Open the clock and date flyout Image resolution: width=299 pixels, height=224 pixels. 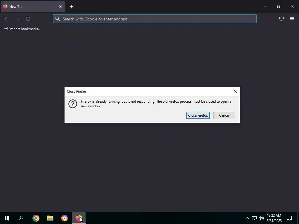[x=274, y=218]
